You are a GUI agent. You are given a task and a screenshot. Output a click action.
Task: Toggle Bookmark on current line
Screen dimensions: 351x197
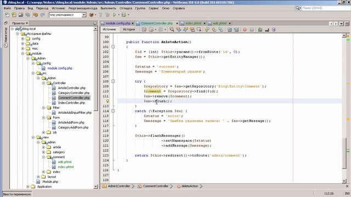220,30
